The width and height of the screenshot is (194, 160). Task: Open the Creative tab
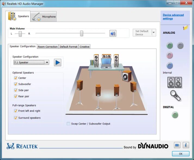click(85, 47)
